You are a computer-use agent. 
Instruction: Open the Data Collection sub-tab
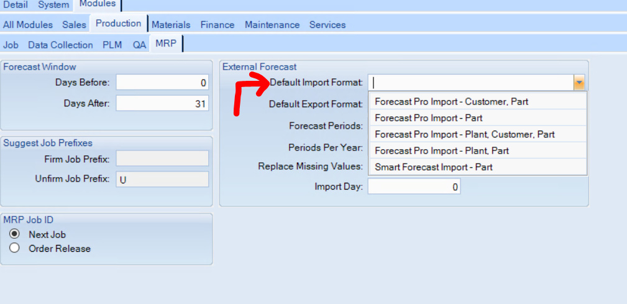[60, 45]
